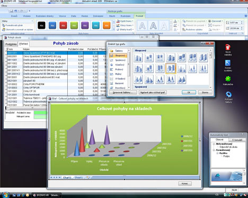Click the undo arrow in quick access toolbar

pos(15,11)
